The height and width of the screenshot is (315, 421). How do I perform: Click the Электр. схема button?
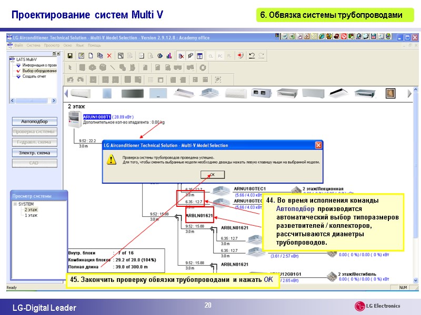point(34,153)
